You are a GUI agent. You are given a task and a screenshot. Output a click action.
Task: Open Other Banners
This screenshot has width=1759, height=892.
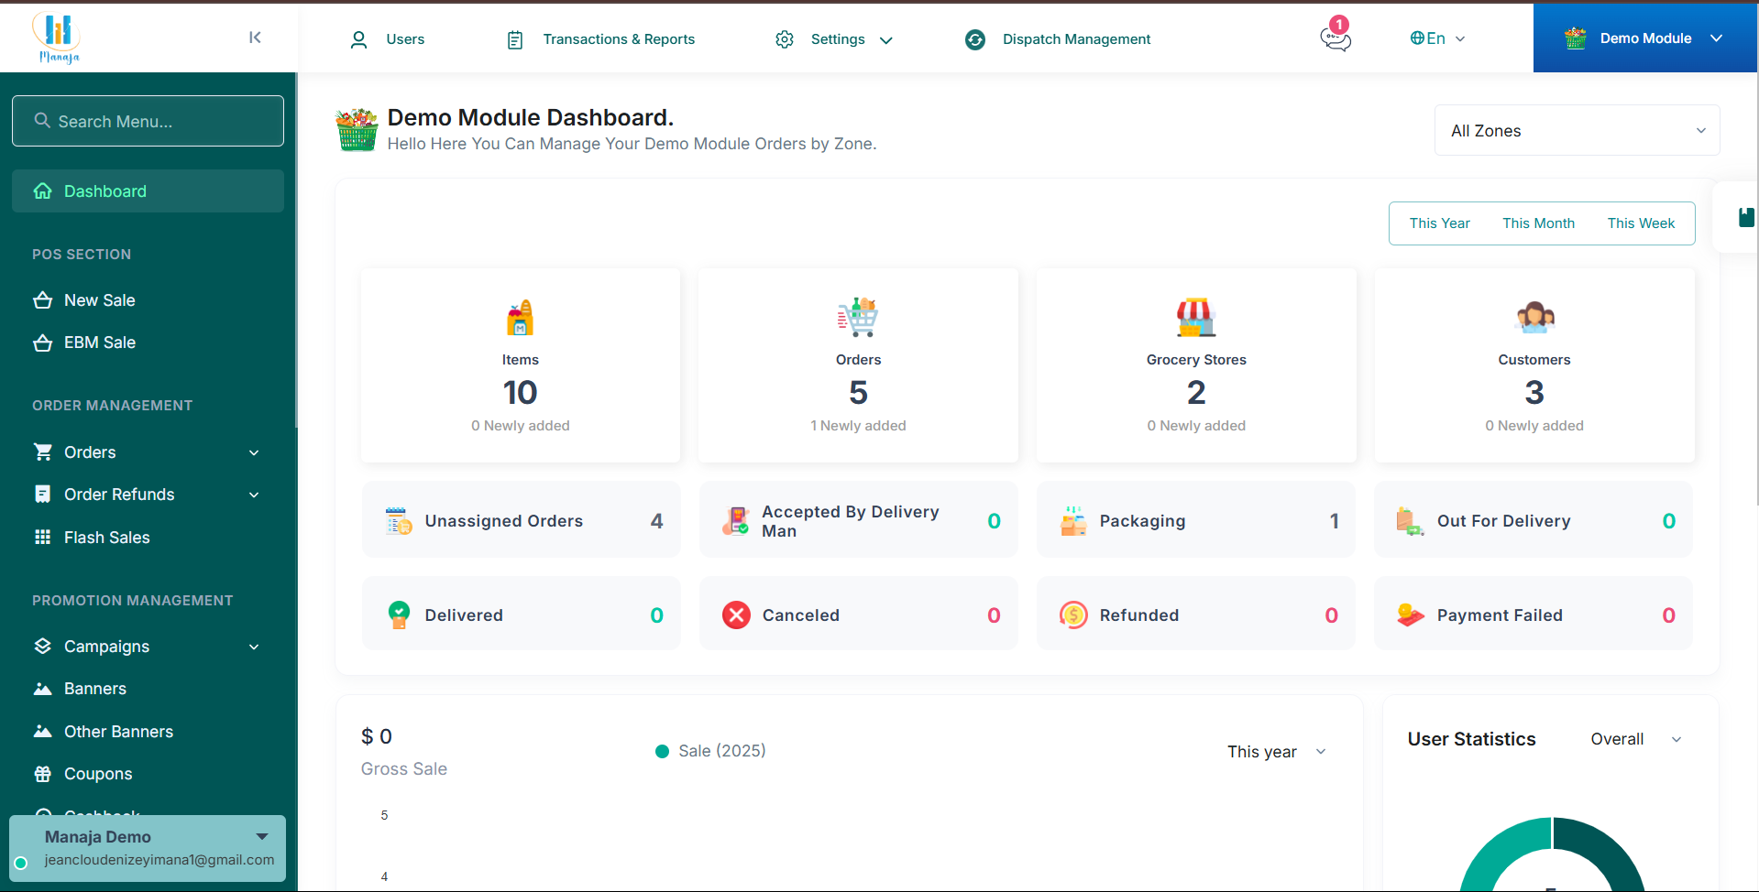click(118, 732)
